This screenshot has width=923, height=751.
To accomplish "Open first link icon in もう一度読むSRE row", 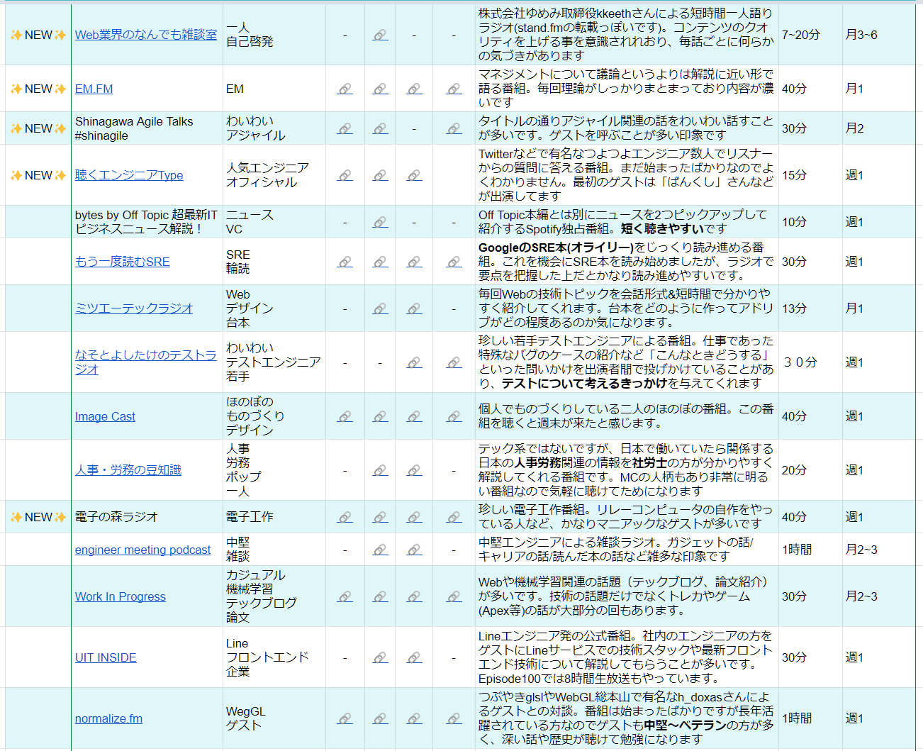I will click(345, 262).
